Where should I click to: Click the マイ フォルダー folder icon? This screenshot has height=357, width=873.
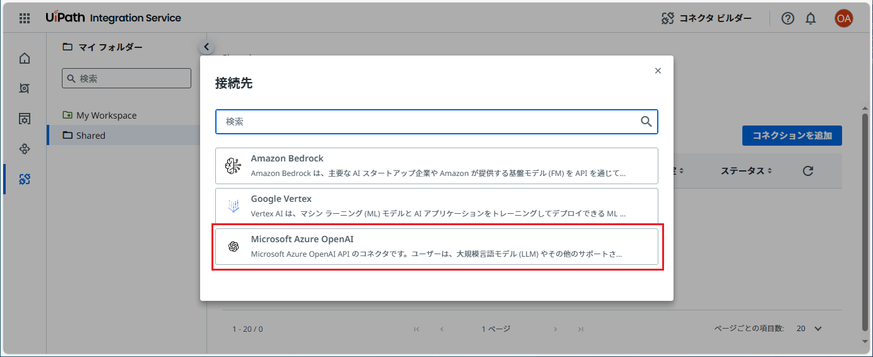click(x=68, y=47)
